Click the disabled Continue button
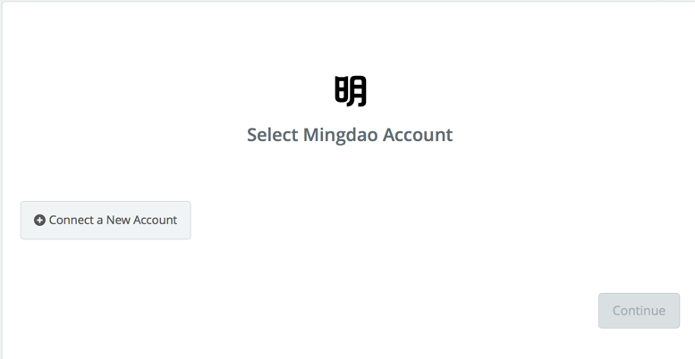The width and height of the screenshot is (695, 359). pos(639,311)
